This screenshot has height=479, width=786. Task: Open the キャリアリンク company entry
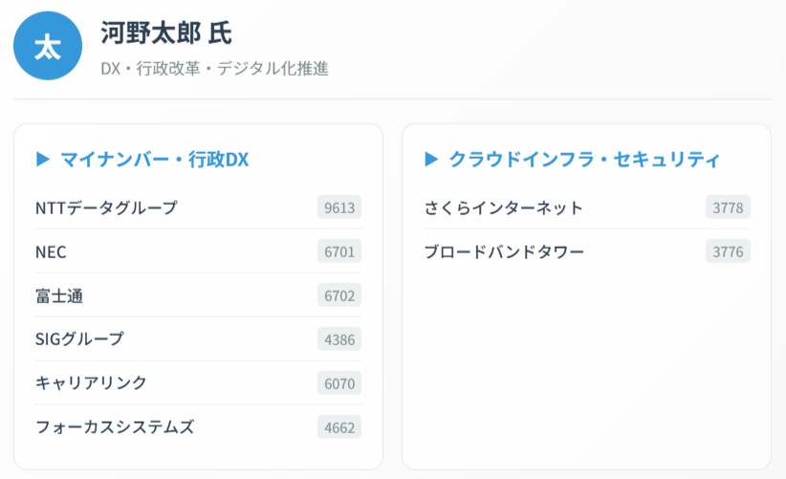click(91, 382)
